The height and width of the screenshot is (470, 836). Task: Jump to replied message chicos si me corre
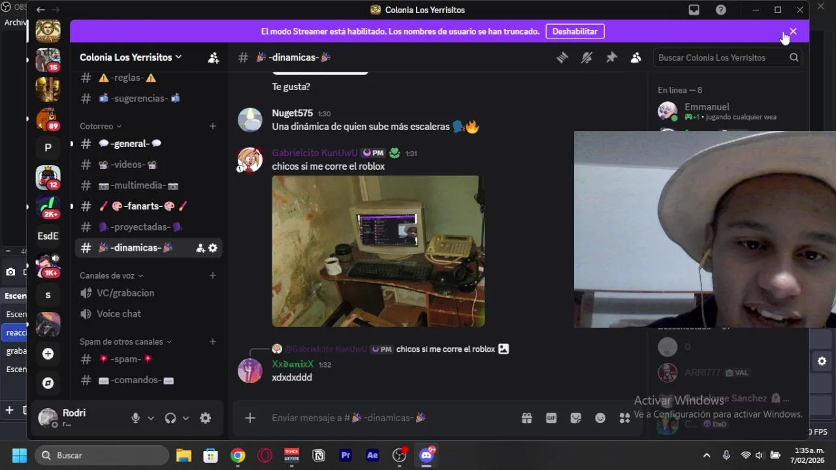point(445,349)
